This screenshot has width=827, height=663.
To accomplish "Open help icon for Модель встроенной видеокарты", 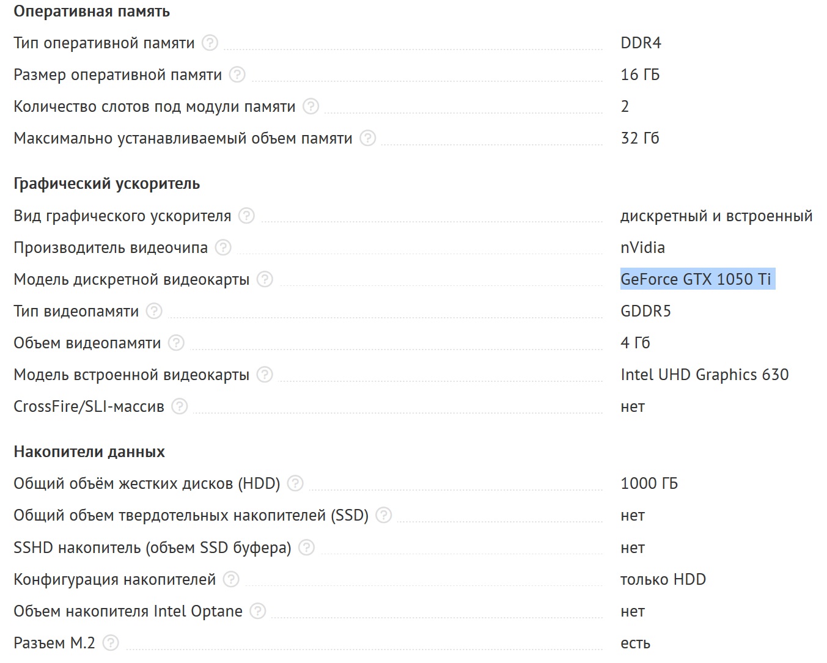I will click(265, 375).
